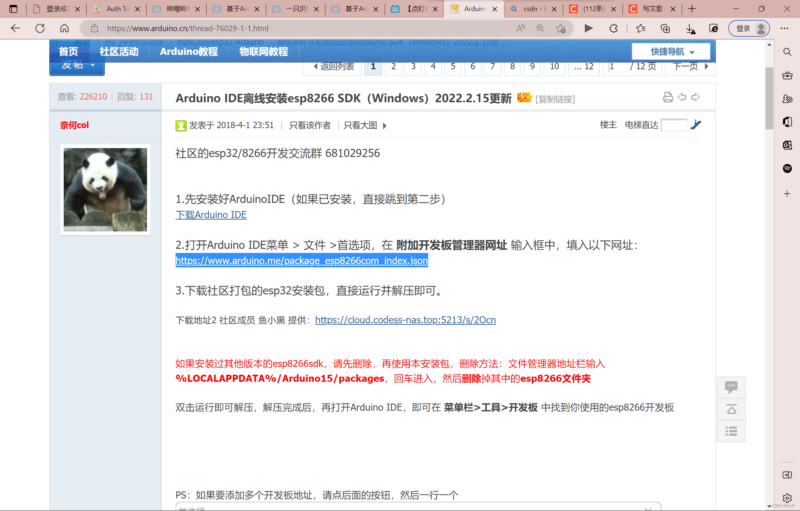Click the address bar URL
This screenshot has width=800, height=511.
coord(188,29)
